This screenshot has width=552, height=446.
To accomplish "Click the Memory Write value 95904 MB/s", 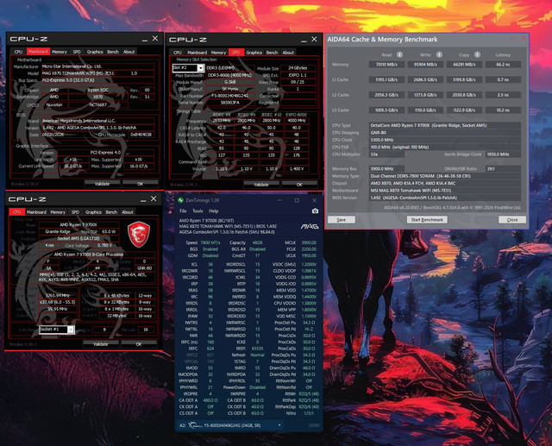I will coord(425,65).
